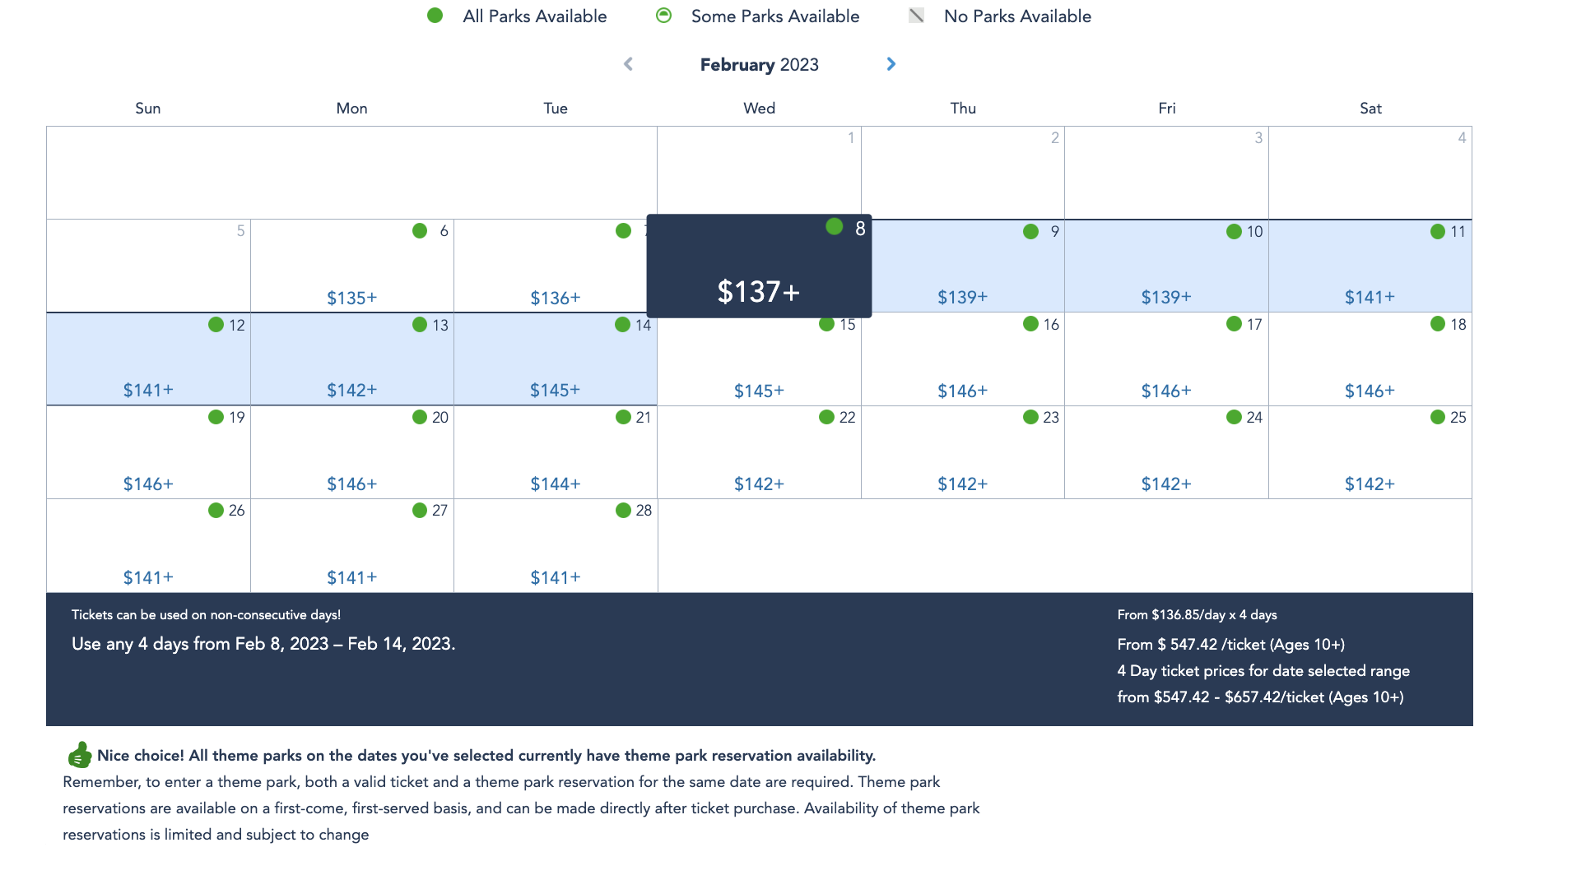The width and height of the screenshot is (1572, 875).
Task: Click the green availability dot on February 6
Action: pyautogui.click(x=420, y=231)
